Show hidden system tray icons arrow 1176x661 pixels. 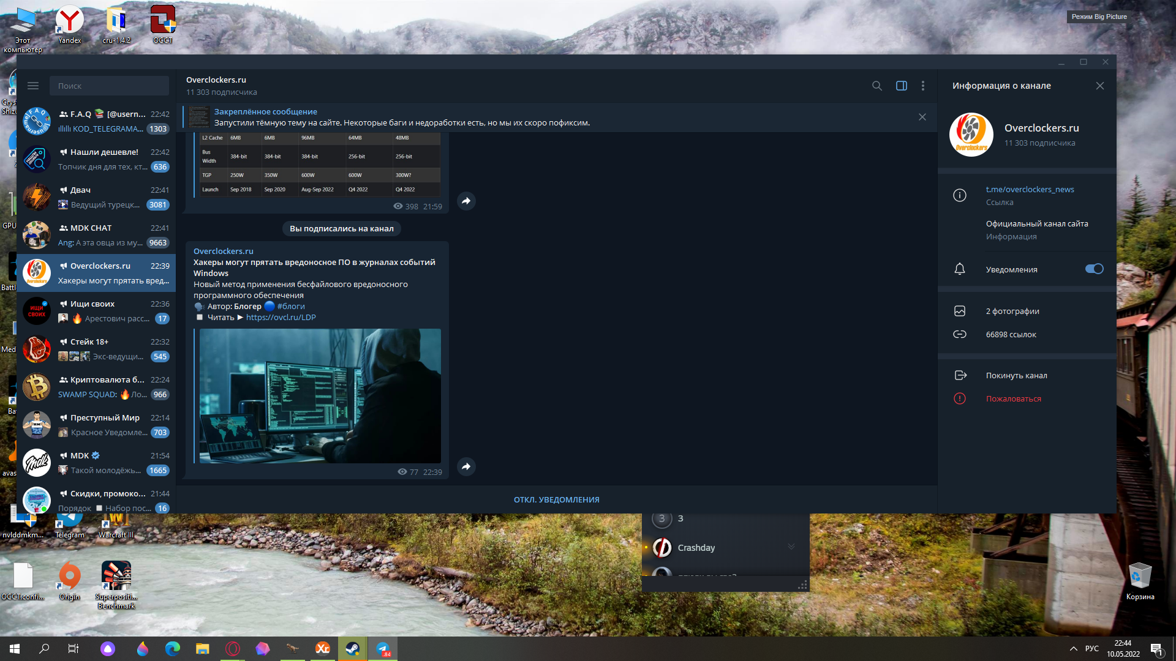(x=1073, y=649)
